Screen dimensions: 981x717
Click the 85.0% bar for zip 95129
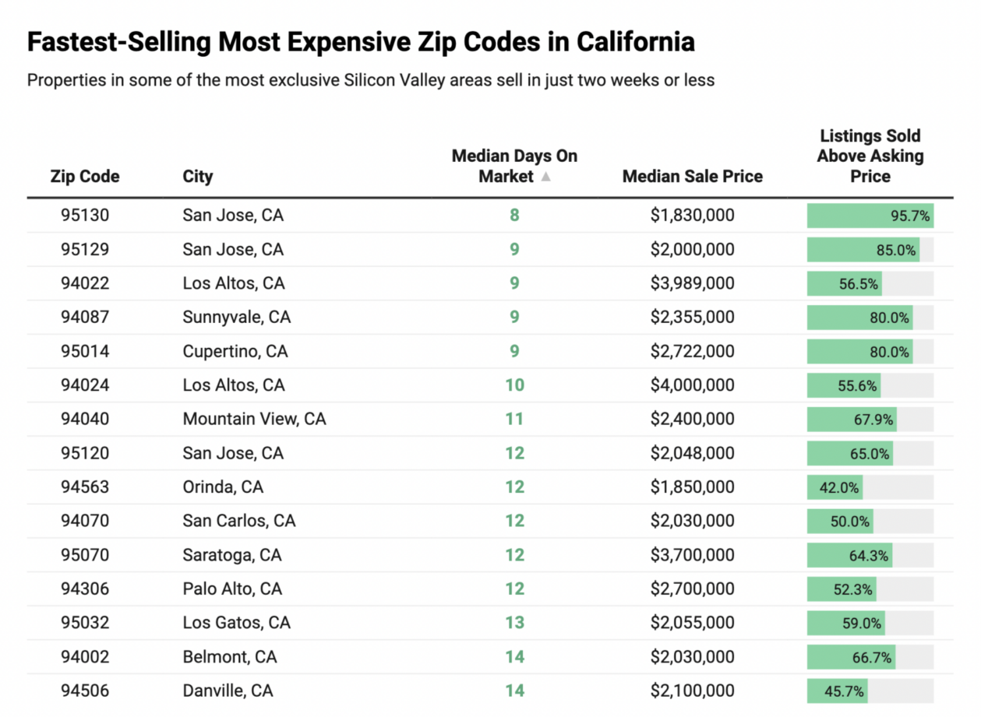(863, 250)
